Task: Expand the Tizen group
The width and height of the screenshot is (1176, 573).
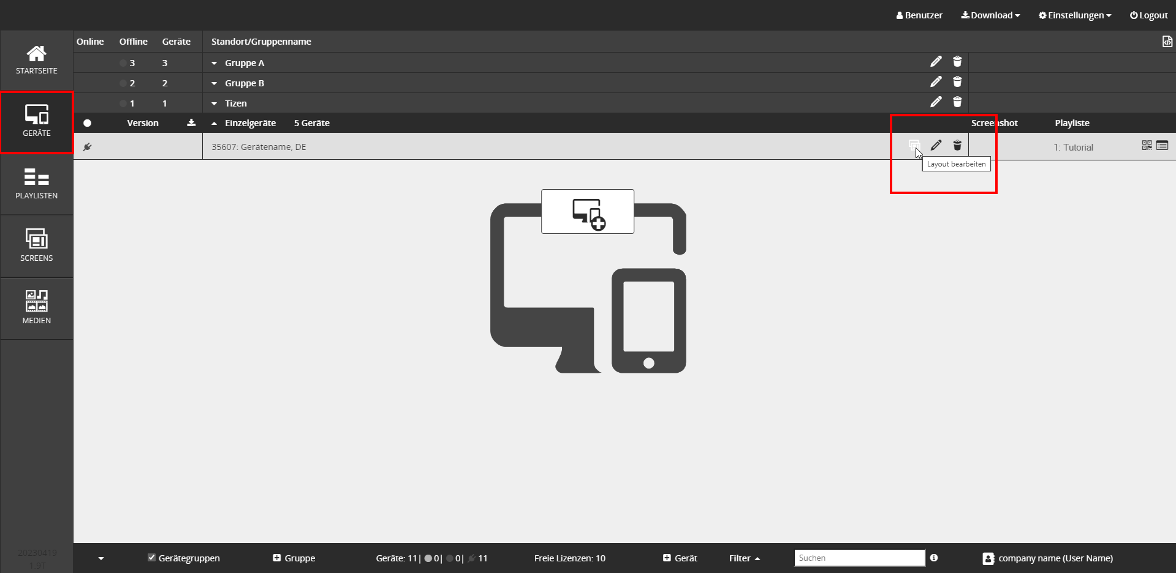Action: [x=214, y=103]
